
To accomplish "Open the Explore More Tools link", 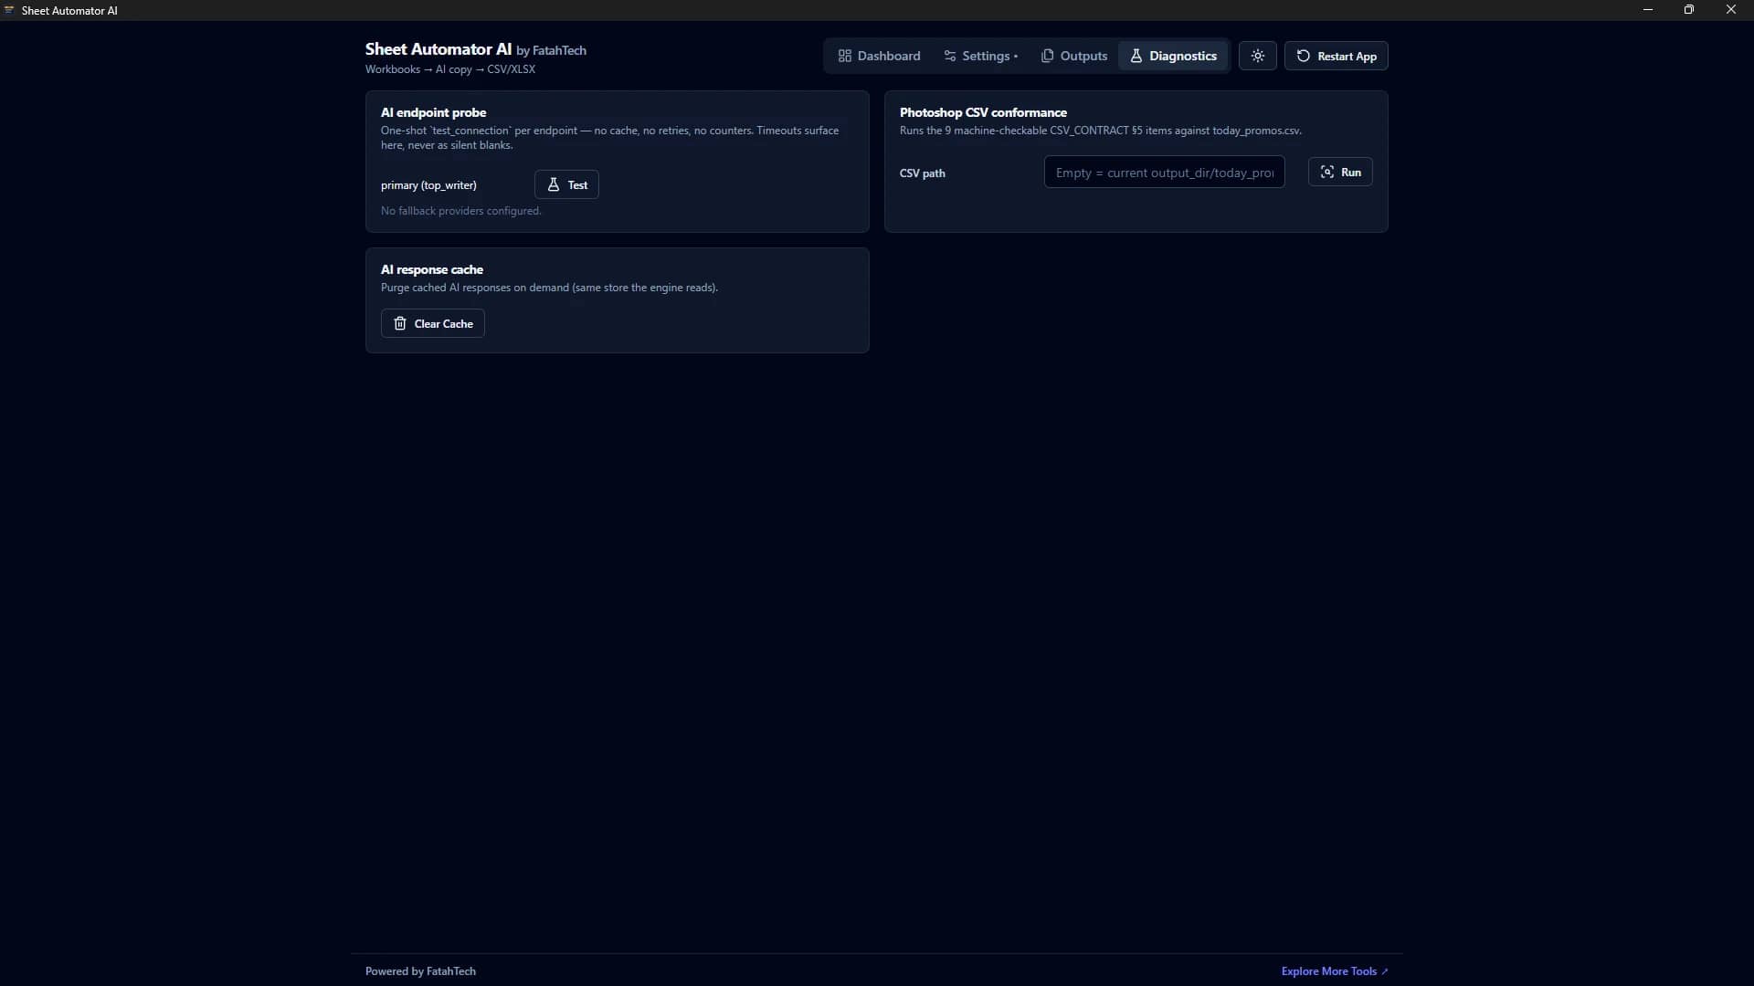I will click(1335, 971).
